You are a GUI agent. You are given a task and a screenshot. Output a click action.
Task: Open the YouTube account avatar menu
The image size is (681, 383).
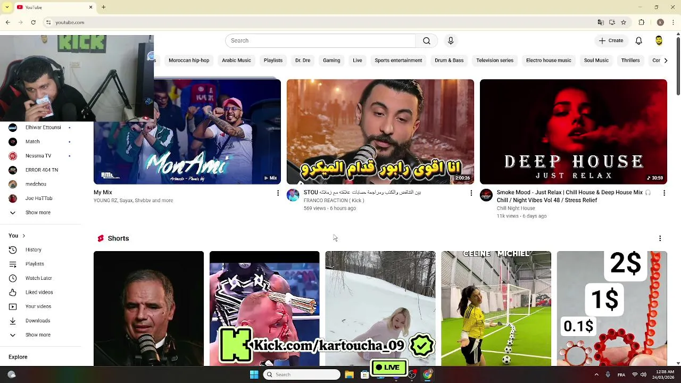click(659, 41)
